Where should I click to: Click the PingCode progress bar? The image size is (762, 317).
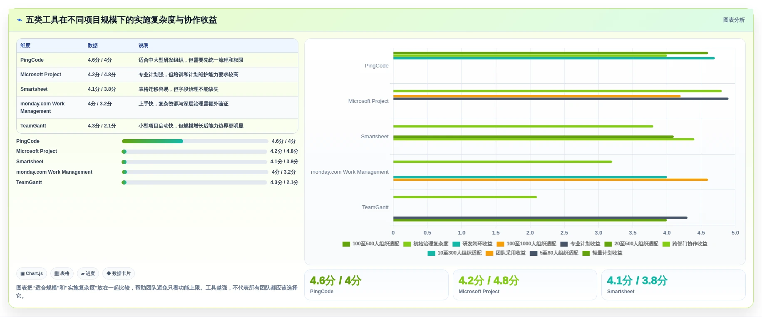point(195,141)
